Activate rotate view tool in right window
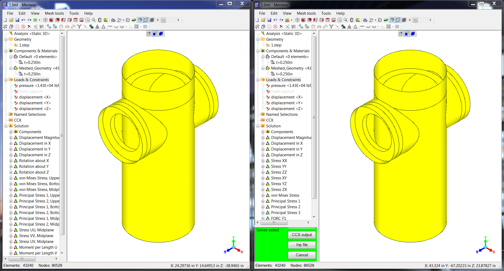504x271 pixels. [x=352, y=20]
